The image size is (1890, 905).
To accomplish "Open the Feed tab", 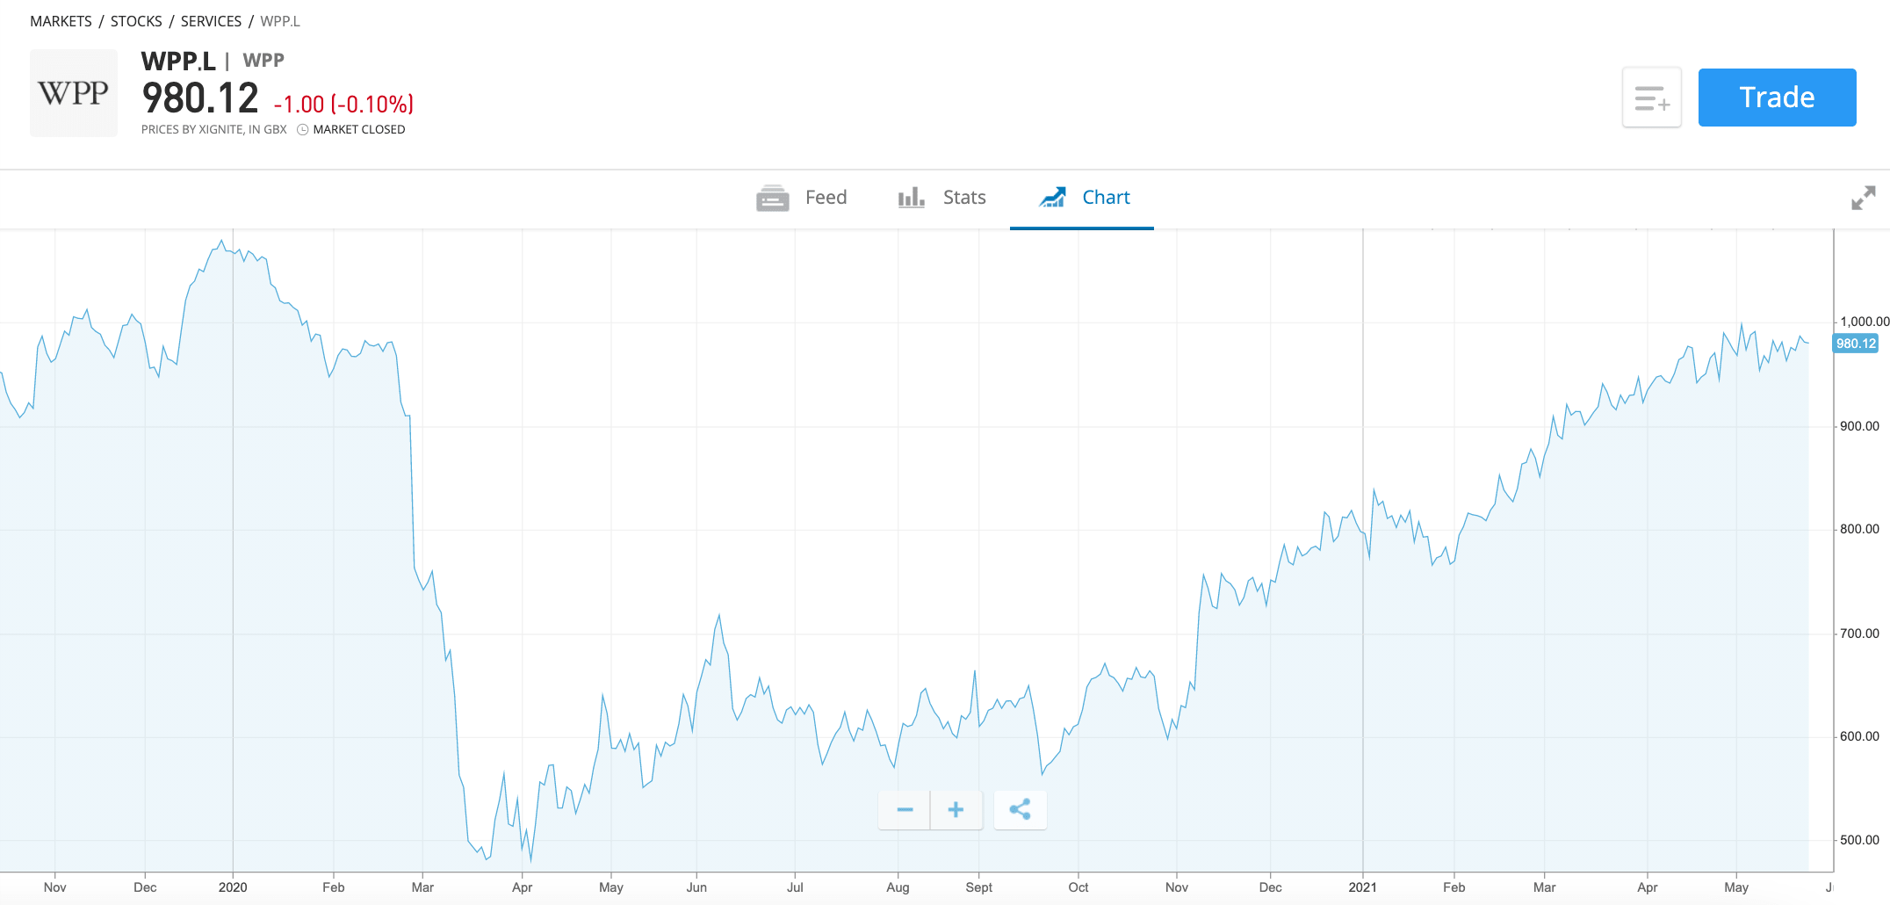I will [801, 198].
